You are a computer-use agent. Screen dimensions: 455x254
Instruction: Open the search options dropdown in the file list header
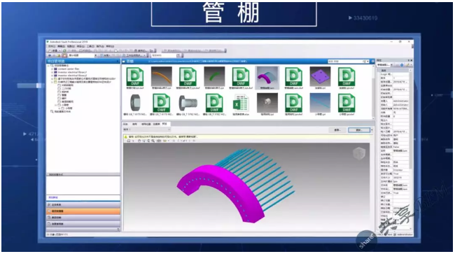pyautogui.click(x=368, y=62)
